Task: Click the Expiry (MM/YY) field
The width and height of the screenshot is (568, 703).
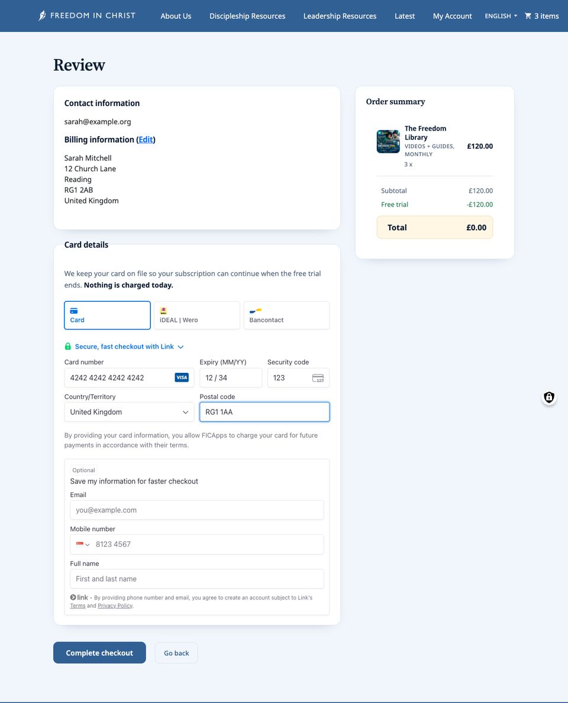Action: click(x=230, y=378)
